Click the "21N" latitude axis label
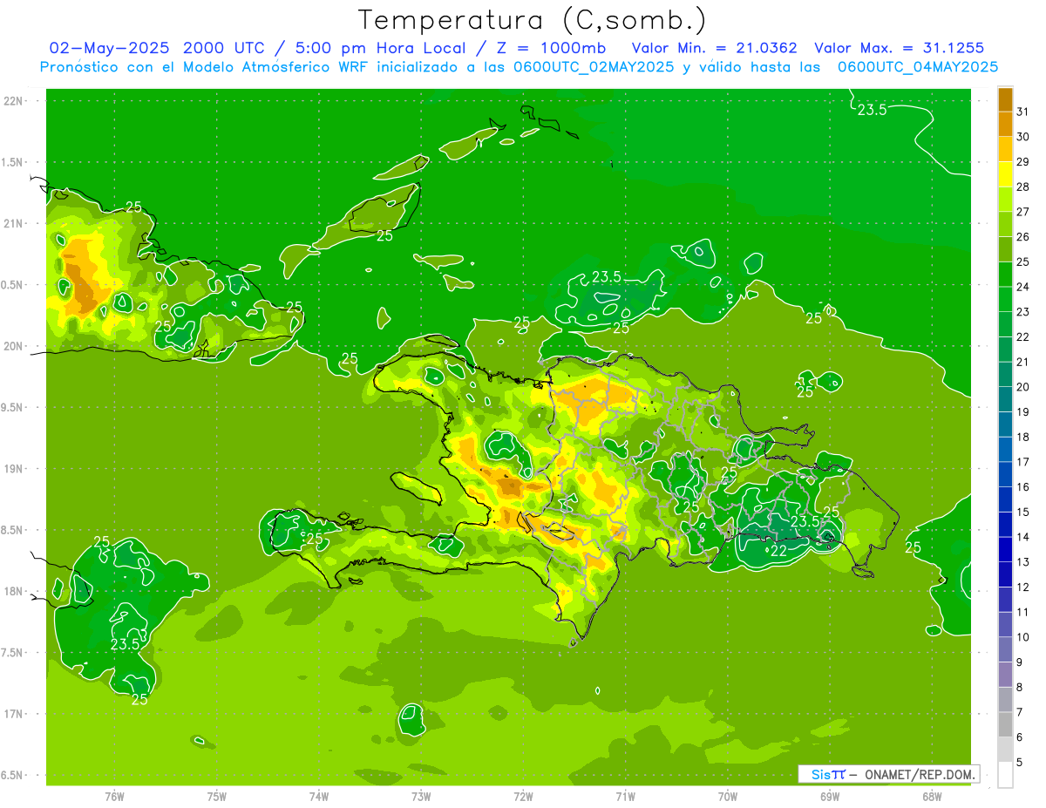Viewport: 1046px width, 808px height. click(x=13, y=223)
